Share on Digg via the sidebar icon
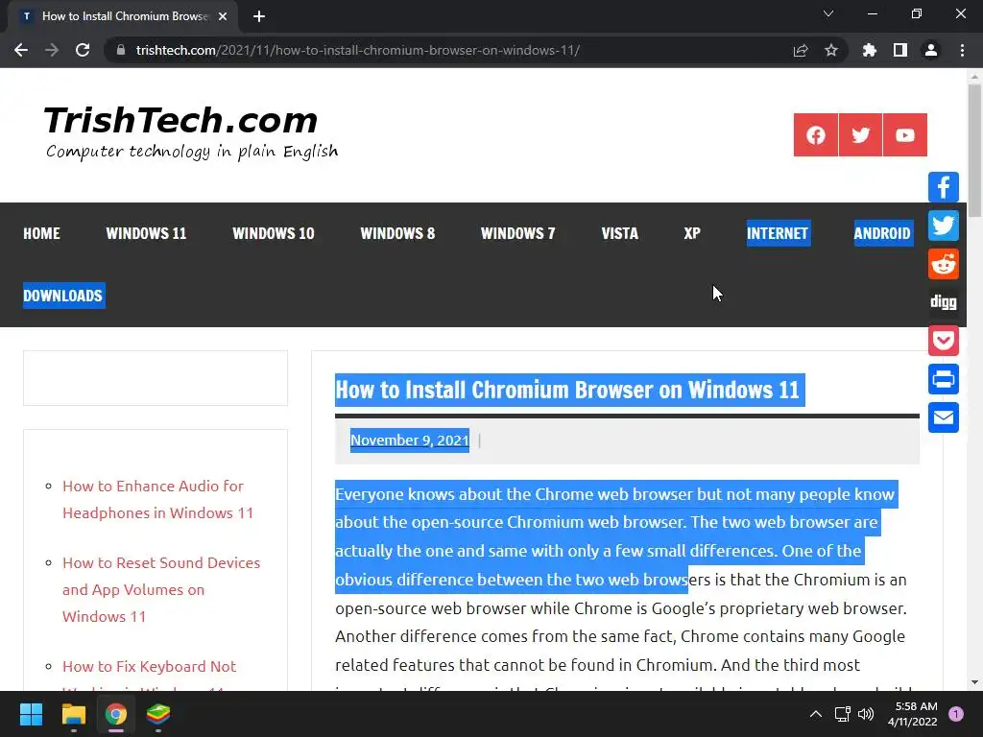 point(944,302)
